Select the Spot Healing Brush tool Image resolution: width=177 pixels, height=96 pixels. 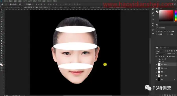tap(2, 27)
